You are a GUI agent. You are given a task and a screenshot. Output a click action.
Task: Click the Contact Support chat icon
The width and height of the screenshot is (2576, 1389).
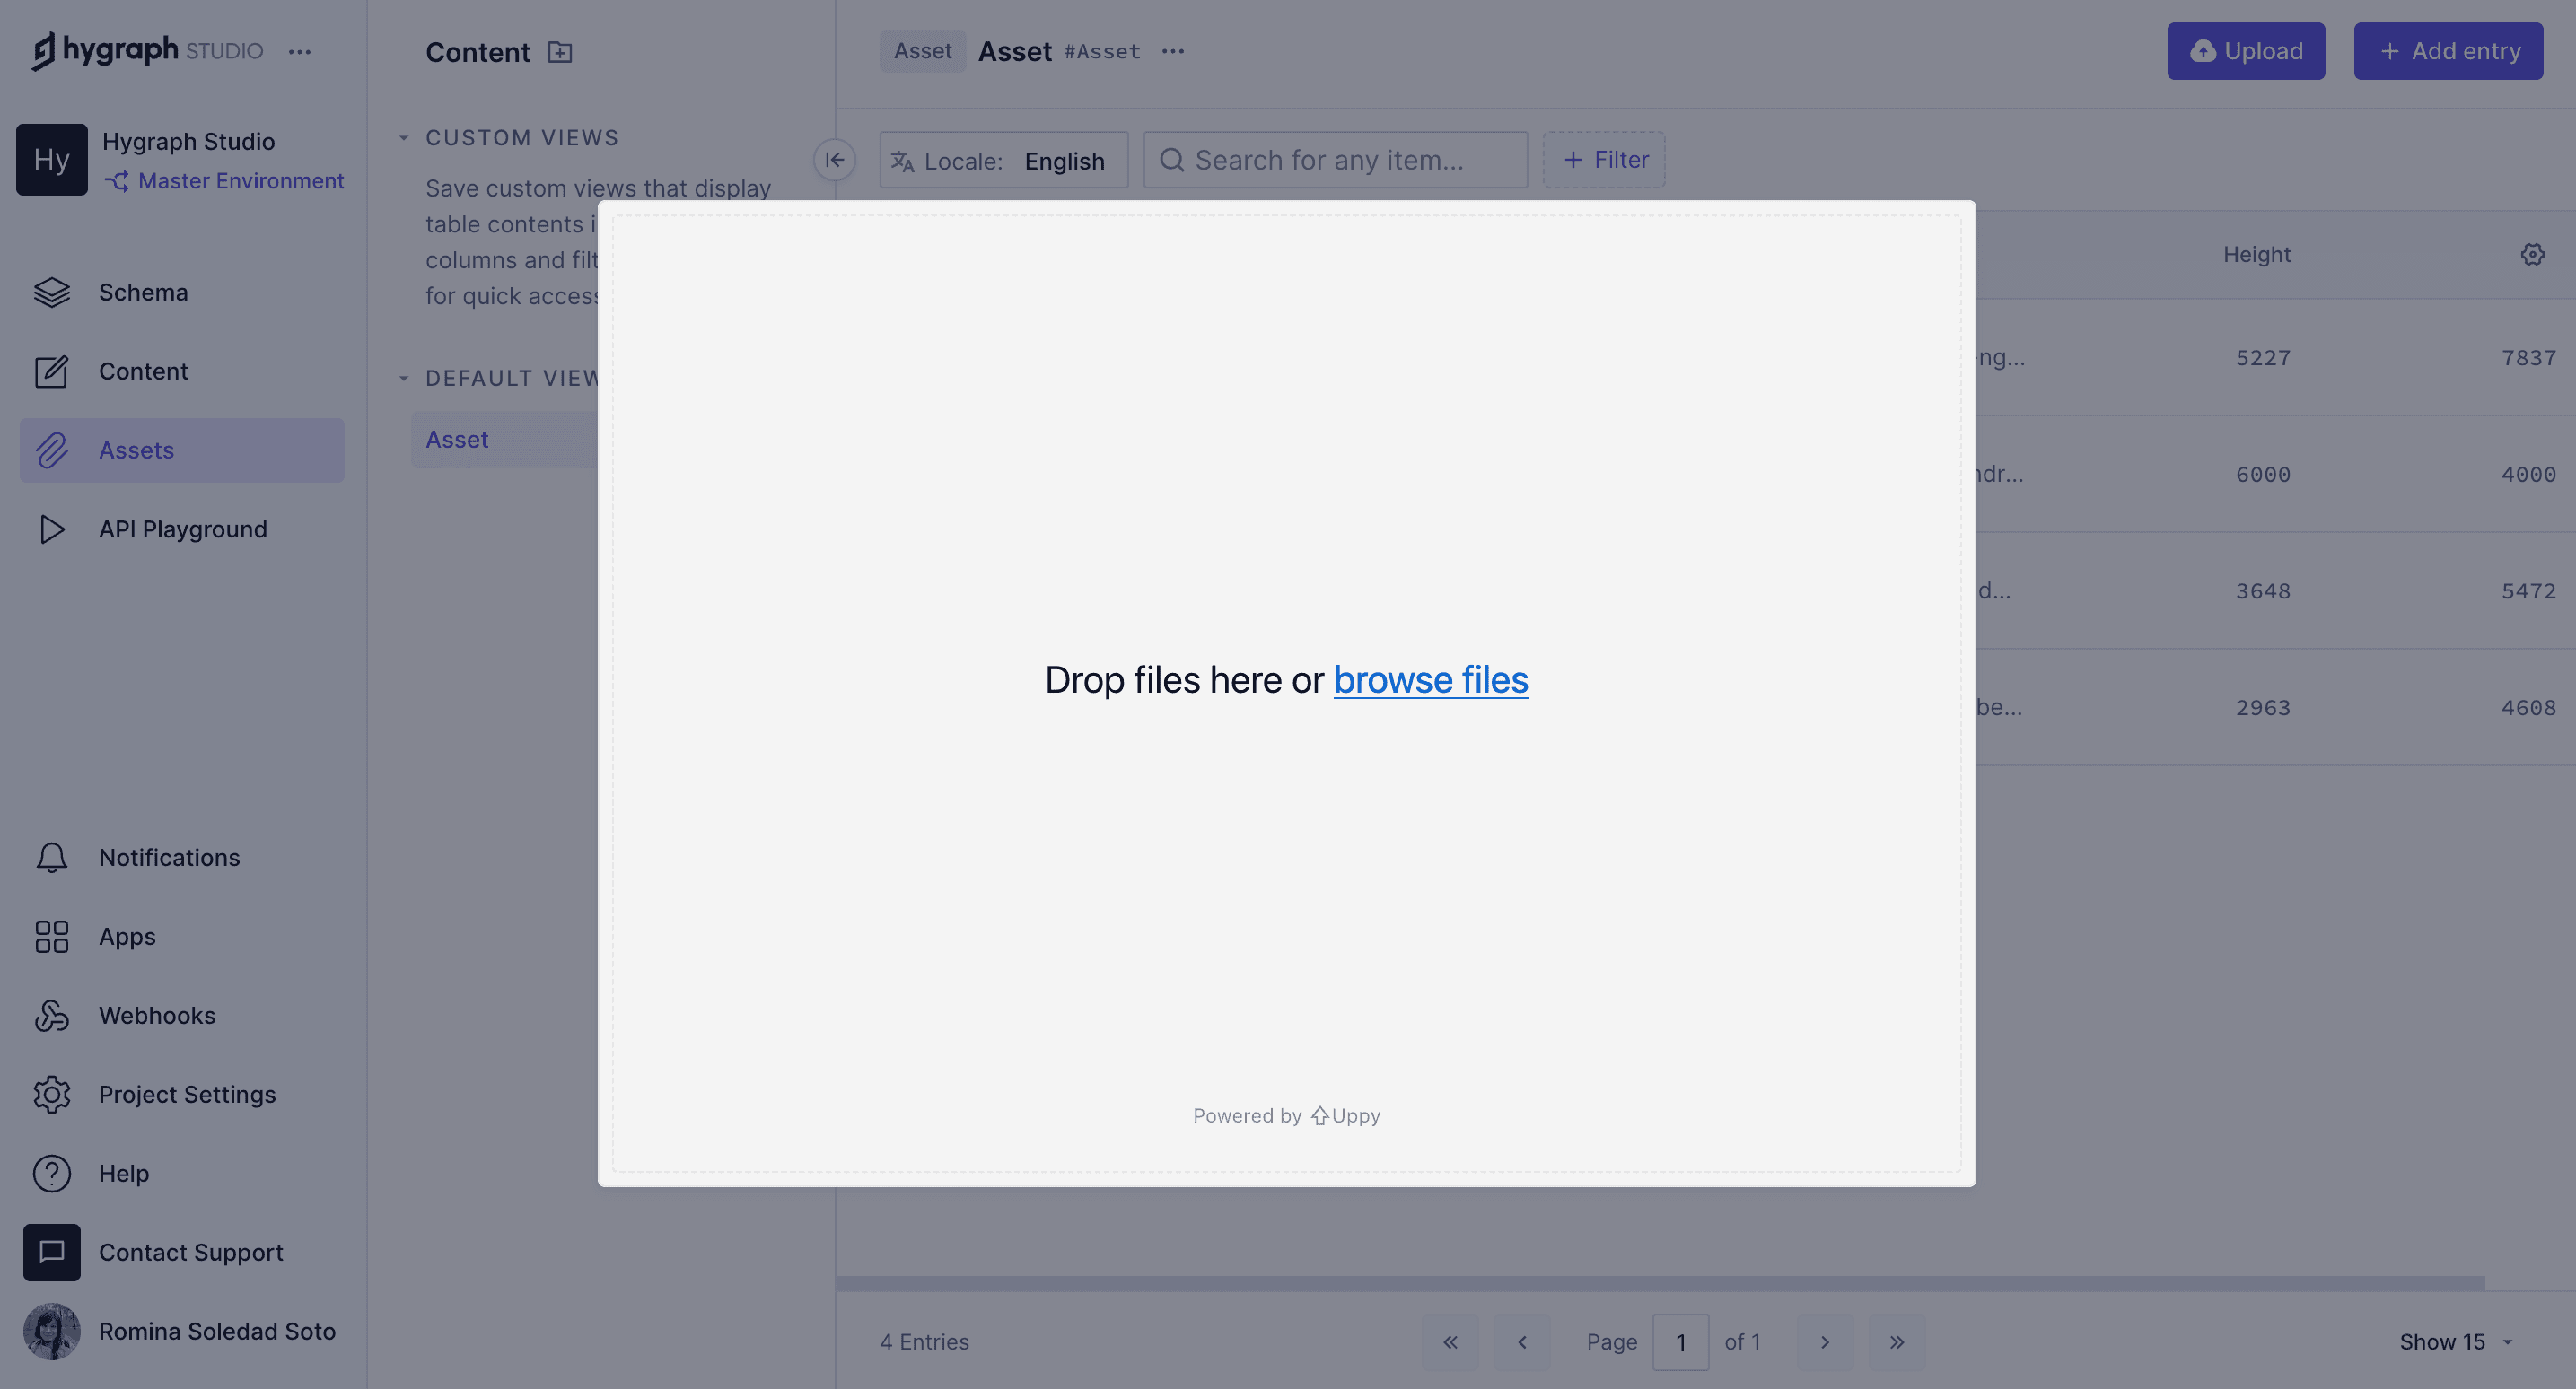coord(52,1252)
